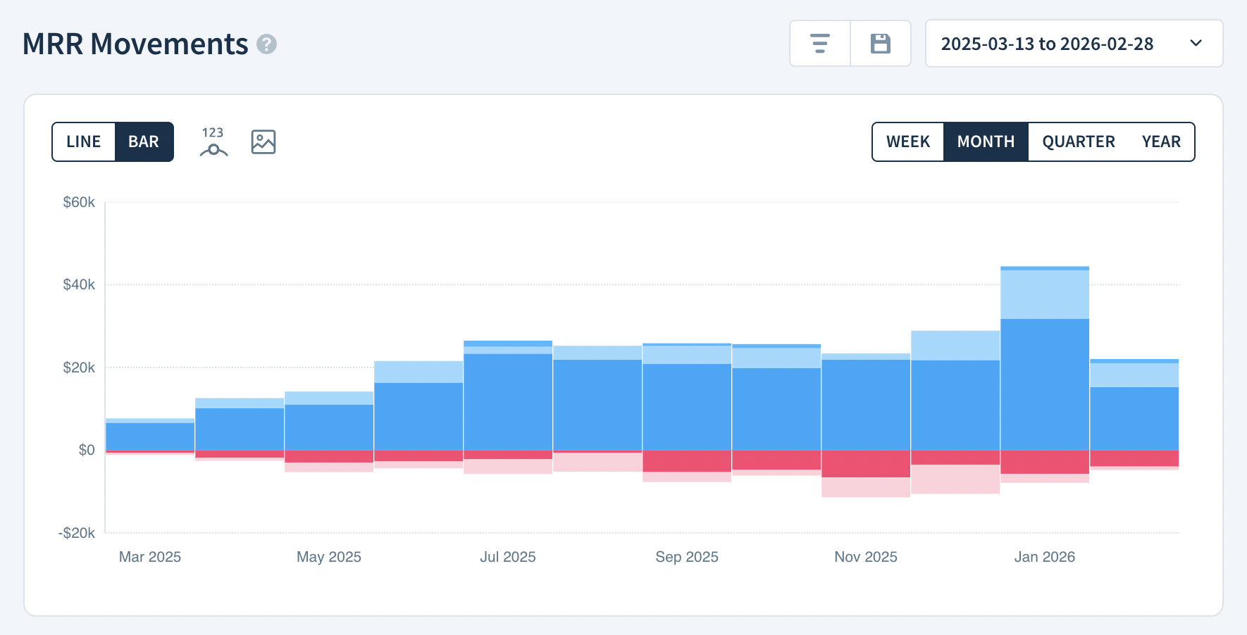Open the MRR Movements help question mark
1247x635 pixels.
266,45
